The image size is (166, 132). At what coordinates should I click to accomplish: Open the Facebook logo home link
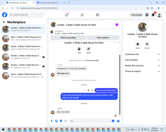5,15
